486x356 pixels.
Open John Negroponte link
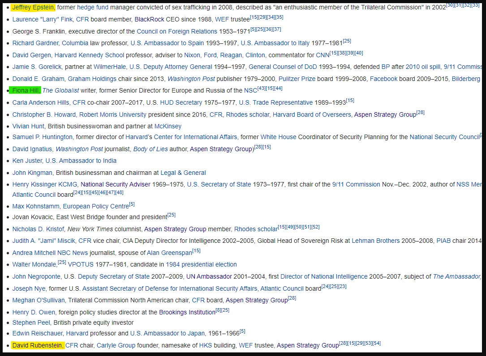pos(37,277)
